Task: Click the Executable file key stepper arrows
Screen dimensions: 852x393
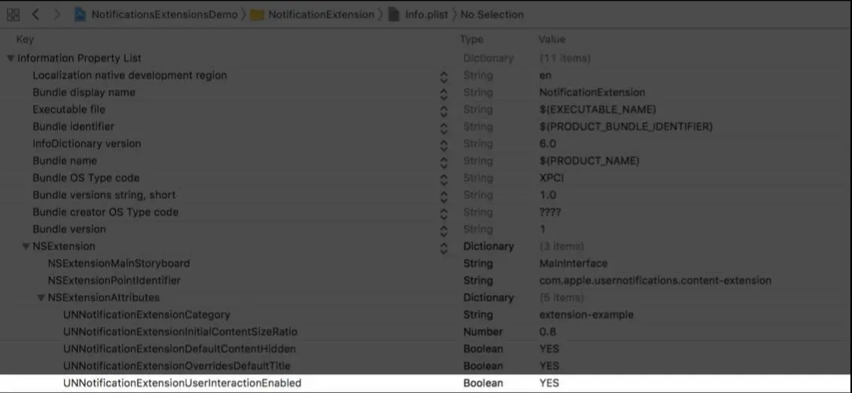Action: click(444, 111)
